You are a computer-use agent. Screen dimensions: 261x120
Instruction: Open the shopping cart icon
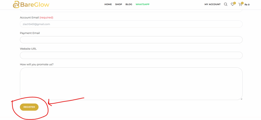[x=240, y=5]
